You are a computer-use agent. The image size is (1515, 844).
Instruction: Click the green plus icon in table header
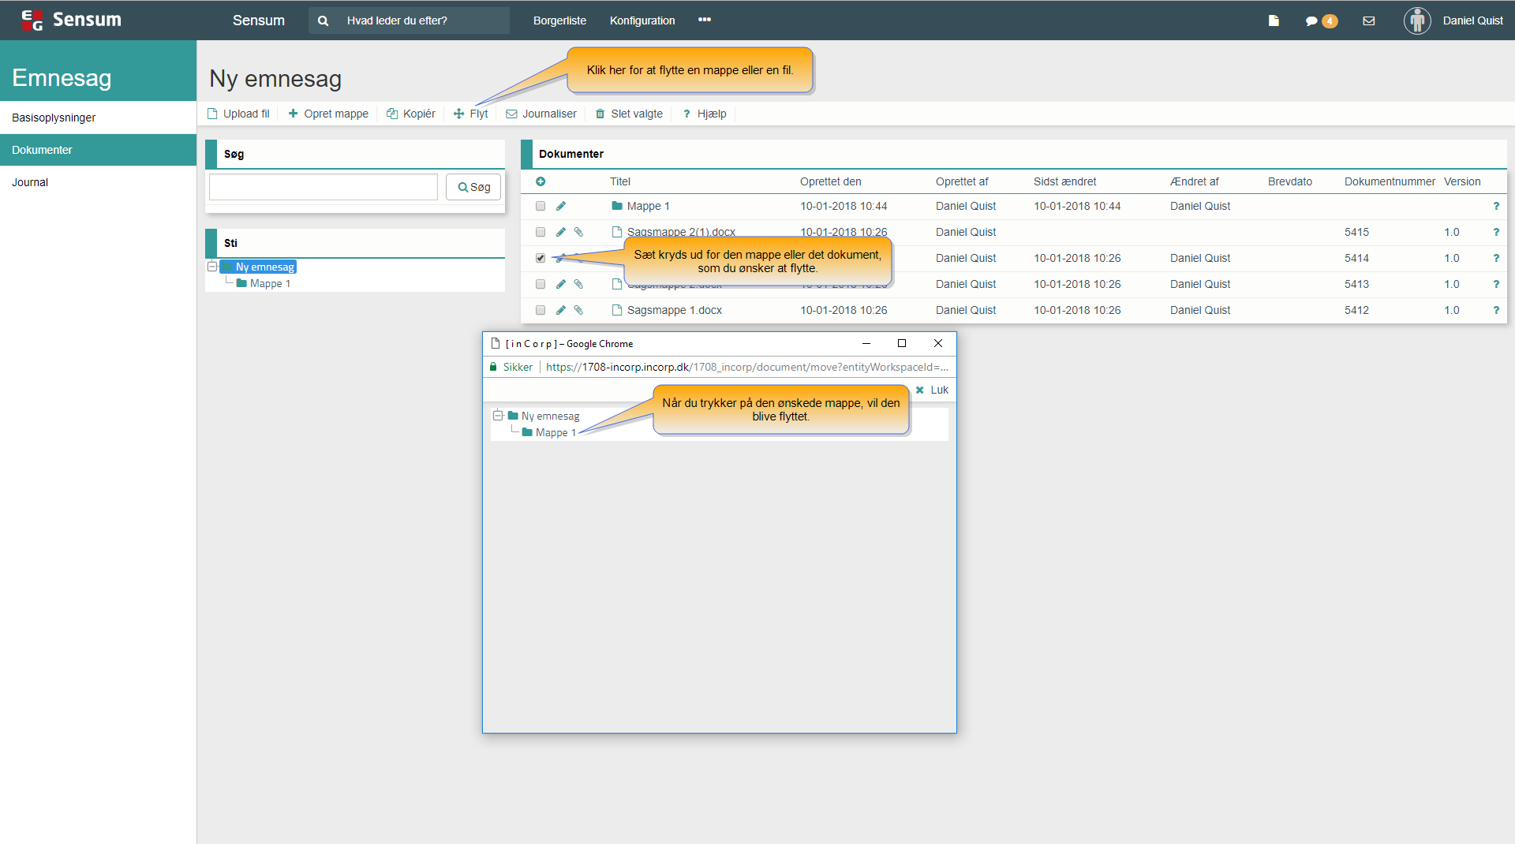pyautogui.click(x=541, y=181)
